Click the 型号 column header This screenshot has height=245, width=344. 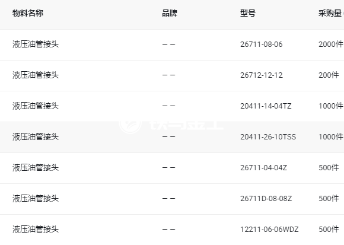(248, 13)
